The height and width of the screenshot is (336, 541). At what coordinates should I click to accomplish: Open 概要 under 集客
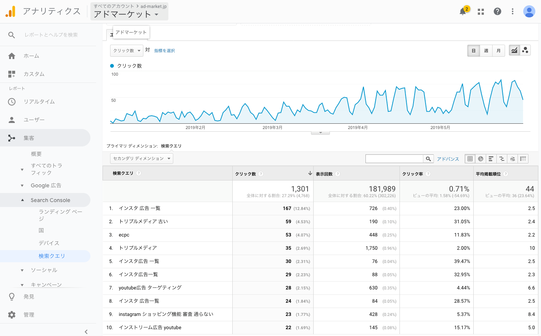coord(36,154)
